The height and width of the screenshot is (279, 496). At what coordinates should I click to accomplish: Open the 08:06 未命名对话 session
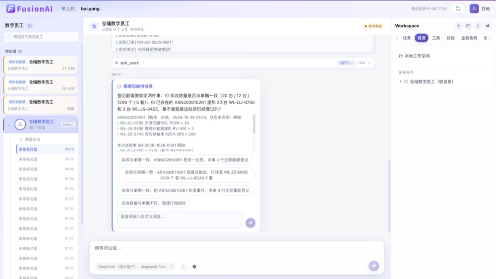(46, 169)
